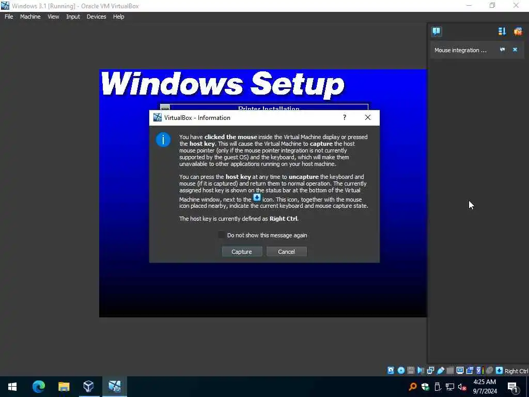Dismiss the Mouse integration notification
This screenshot has width=529, height=397.
point(515,50)
